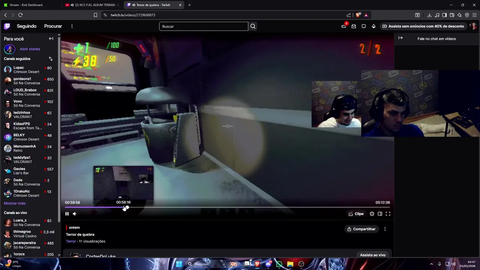Open the Whispers chat bubble icon
The height and width of the screenshot is (270, 480).
coord(364,26)
